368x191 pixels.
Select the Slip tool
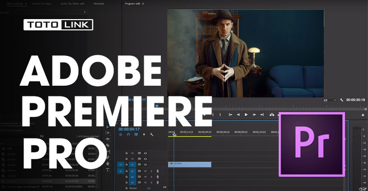[108, 151]
